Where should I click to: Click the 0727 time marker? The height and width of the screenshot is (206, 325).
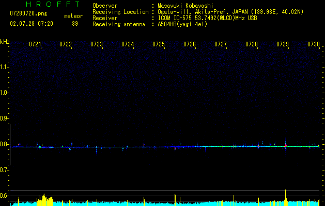[x=221, y=44]
